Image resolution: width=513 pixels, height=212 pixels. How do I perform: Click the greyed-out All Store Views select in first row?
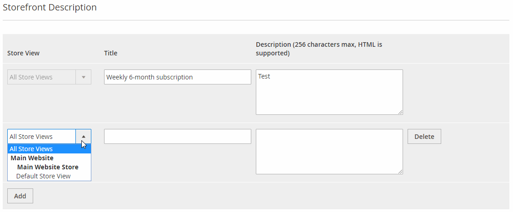click(41, 77)
